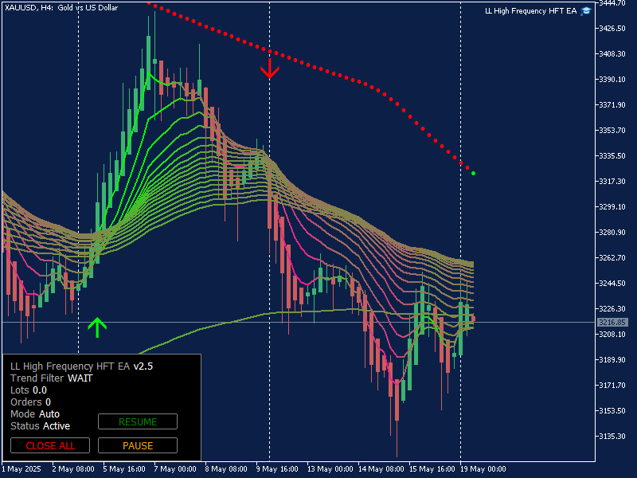Click the 3171.70 price scale label
This screenshot has width=637, height=478.
(x=612, y=385)
